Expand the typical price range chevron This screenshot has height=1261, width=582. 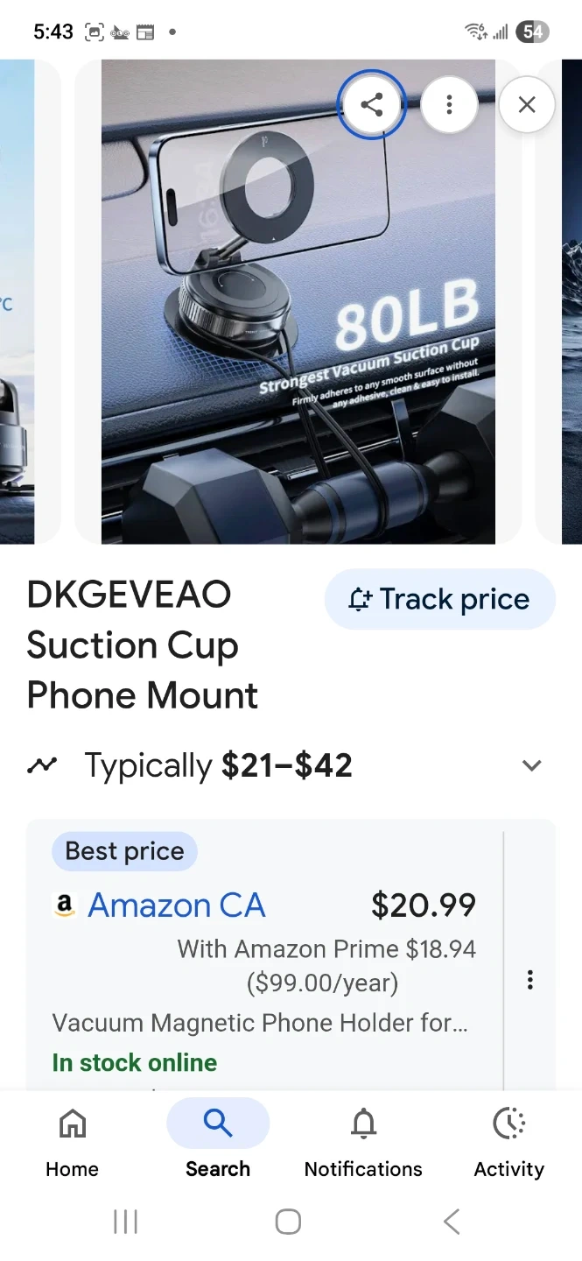click(531, 765)
